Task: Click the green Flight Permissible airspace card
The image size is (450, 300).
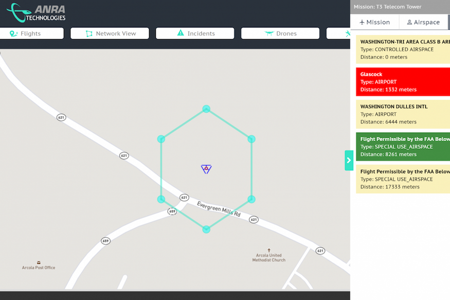Action: (x=403, y=147)
